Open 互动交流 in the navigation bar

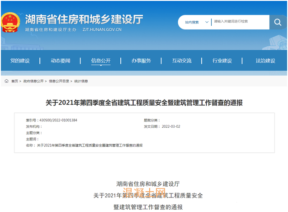[x=181, y=61]
